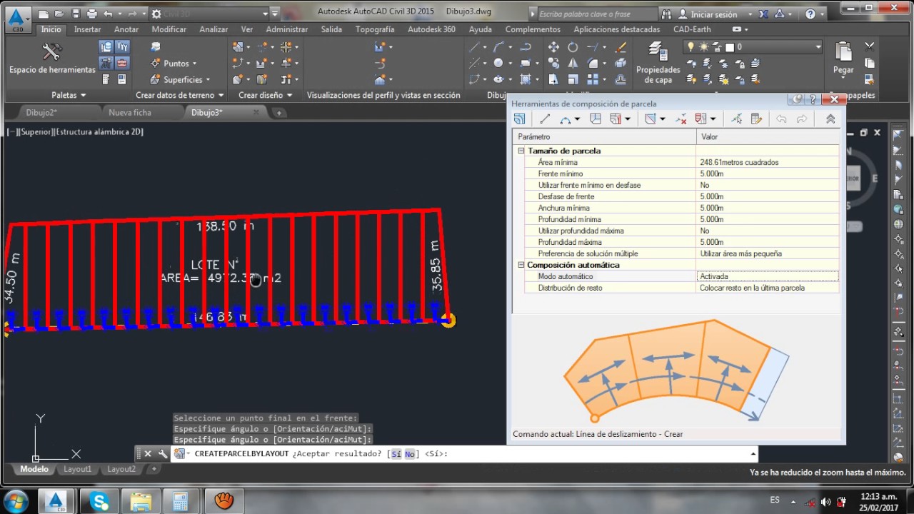
Task: Switch to the Topografía ribbon tab
Action: 375,29
